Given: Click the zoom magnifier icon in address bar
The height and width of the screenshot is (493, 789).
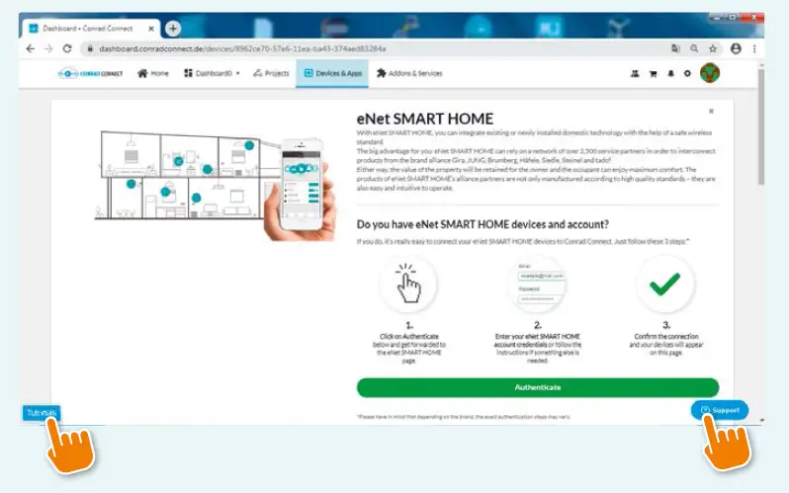Looking at the screenshot, I should point(694,48).
